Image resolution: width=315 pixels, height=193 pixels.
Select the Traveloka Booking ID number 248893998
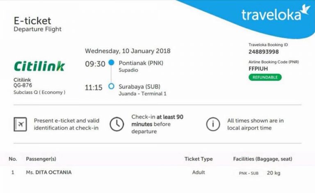(x=264, y=52)
